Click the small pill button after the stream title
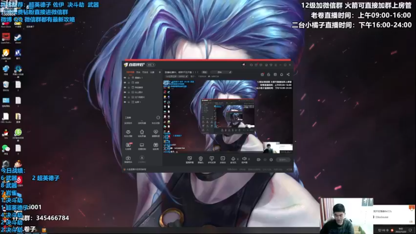Image resolution: width=416 pixels, height=234 pixels. (204, 72)
